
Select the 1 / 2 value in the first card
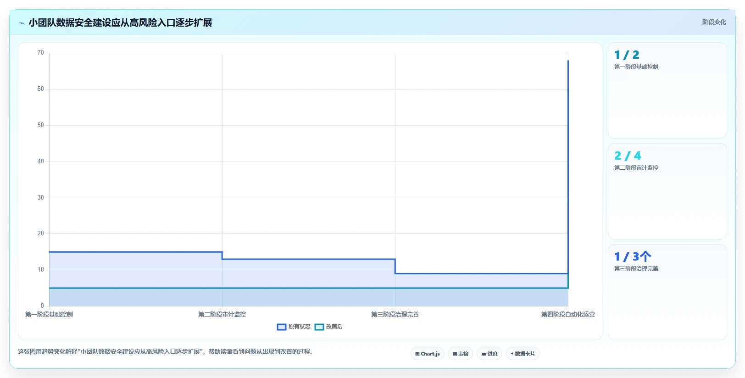coord(627,55)
